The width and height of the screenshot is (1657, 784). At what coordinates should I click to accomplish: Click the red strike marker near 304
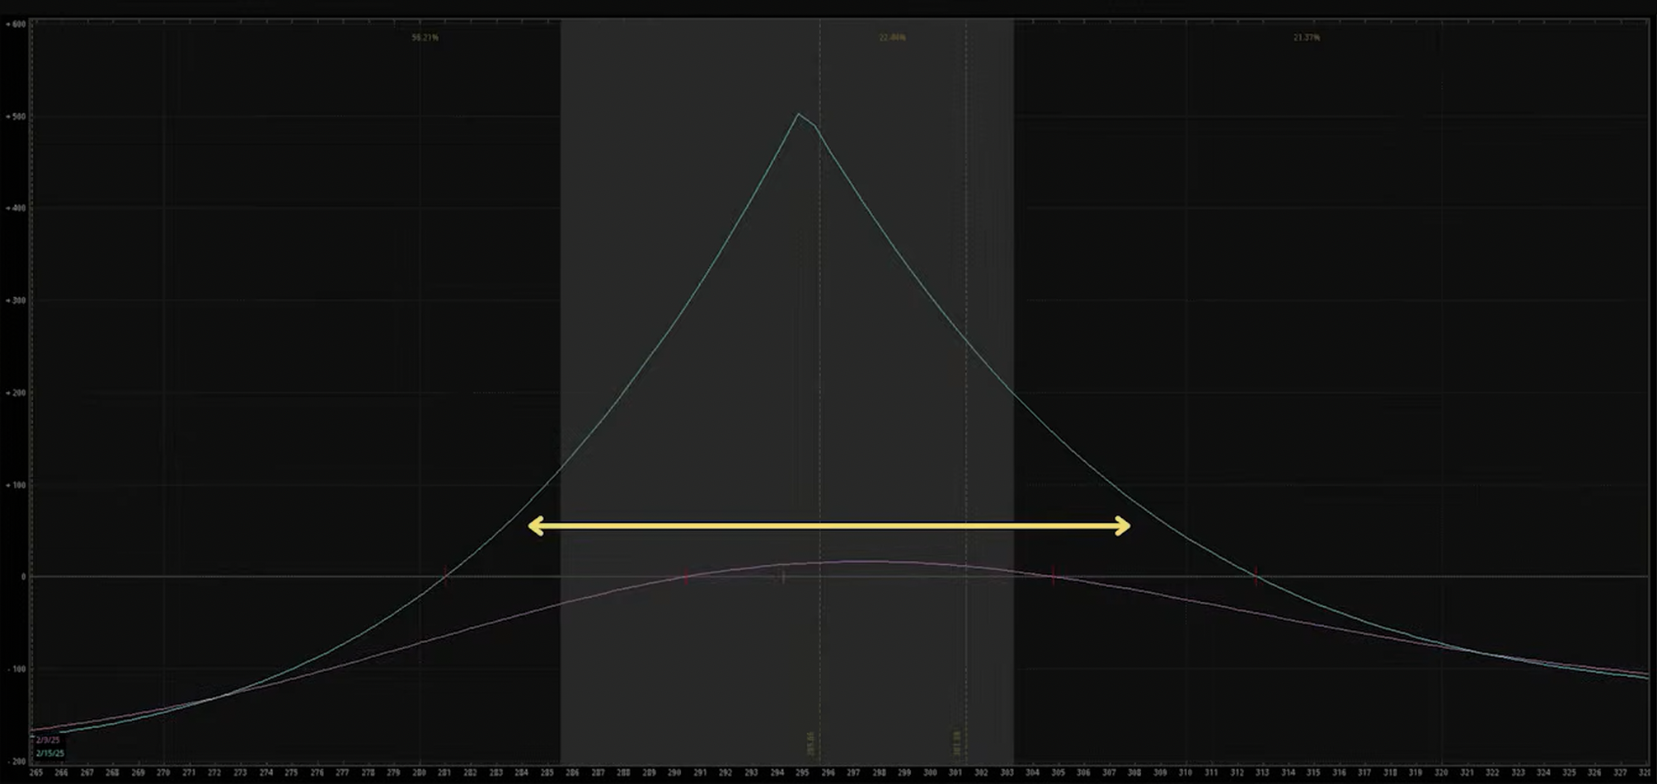[x=1054, y=576]
